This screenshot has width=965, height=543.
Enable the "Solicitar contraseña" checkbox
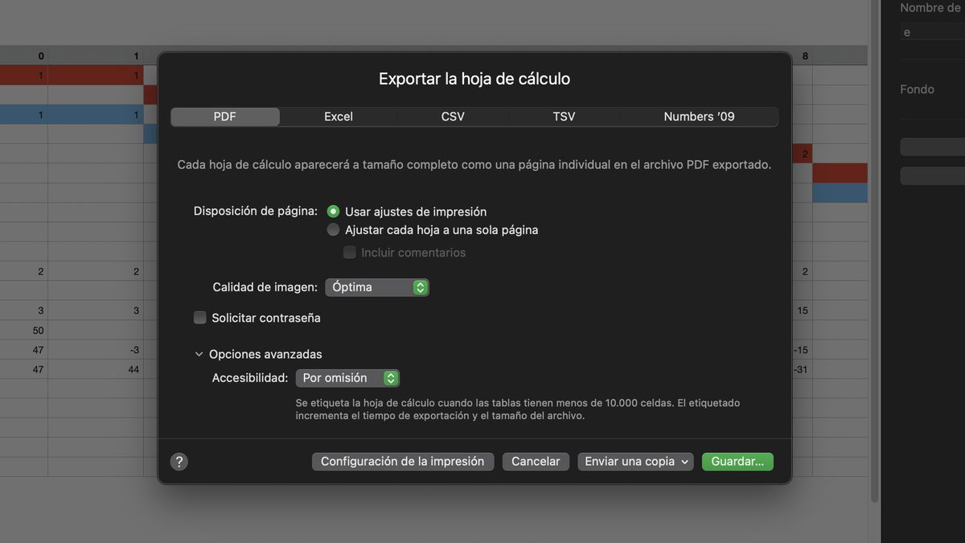pyautogui.click(x=199, y=317)
